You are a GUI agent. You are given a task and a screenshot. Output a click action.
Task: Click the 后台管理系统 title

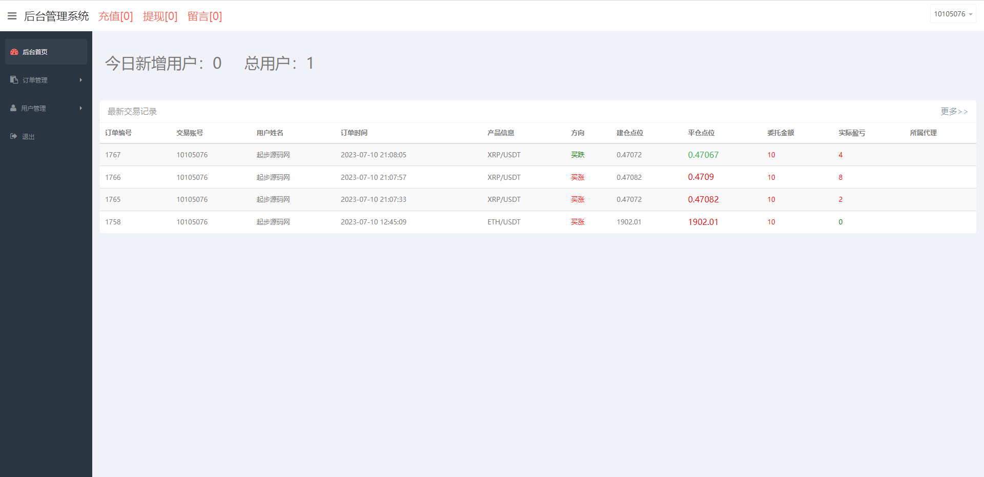[56, 16]
